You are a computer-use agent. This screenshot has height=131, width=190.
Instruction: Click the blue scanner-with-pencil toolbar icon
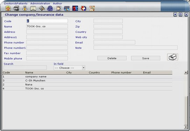pos(67,8)
